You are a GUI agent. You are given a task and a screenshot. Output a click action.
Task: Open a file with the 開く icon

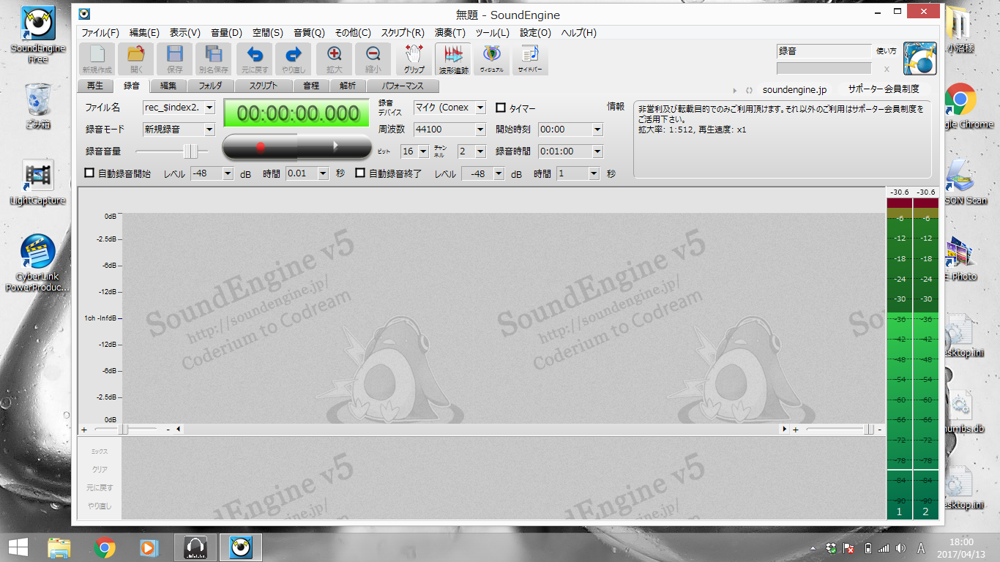click(136, 59)
